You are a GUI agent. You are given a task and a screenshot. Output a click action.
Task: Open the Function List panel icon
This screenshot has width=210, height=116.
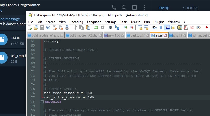point(186,28)
